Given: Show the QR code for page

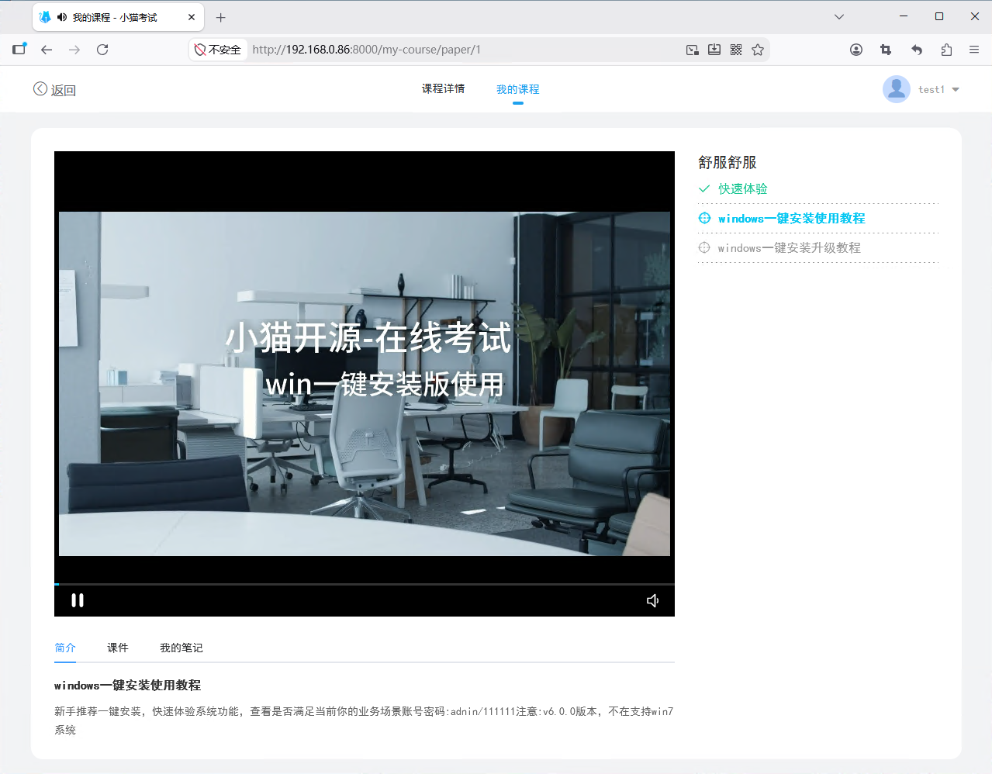Looking at the screenshot, I should pos(736,50).
